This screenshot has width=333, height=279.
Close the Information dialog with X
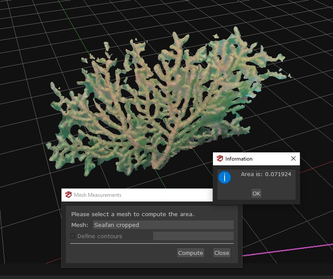coord(293,158)
